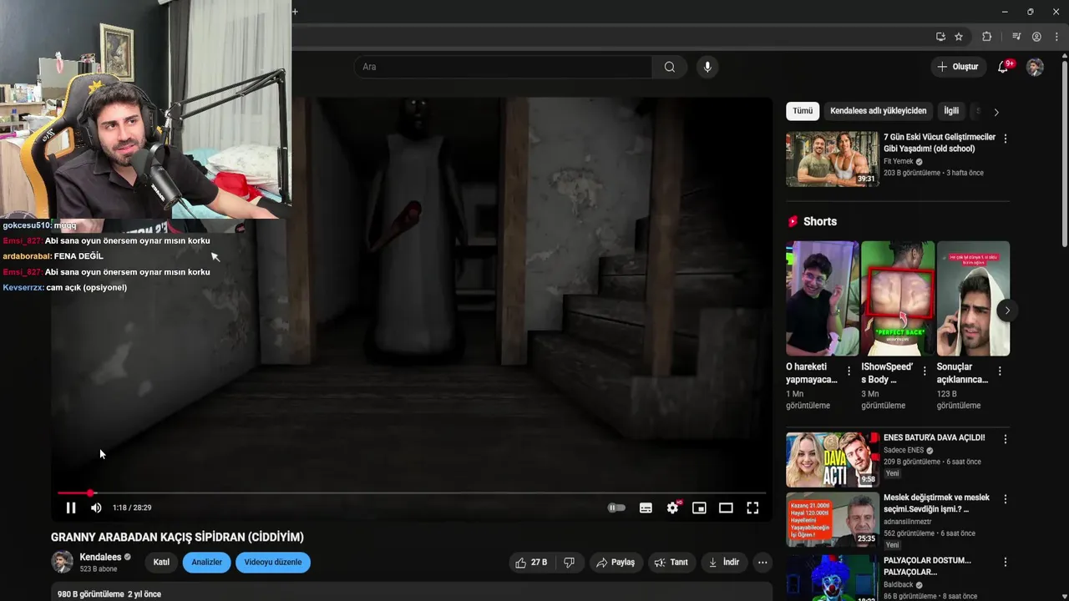This screenshot has width=1069, height=601.
Task: Open the Analizler analytics button
Action: [x=207, y=563]
